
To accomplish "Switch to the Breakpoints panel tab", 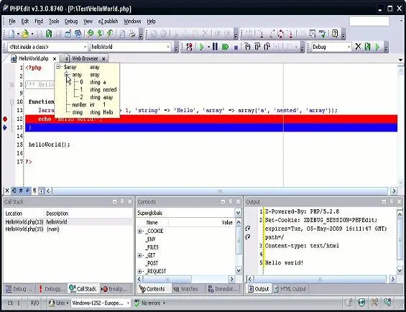I will (114, 289).
